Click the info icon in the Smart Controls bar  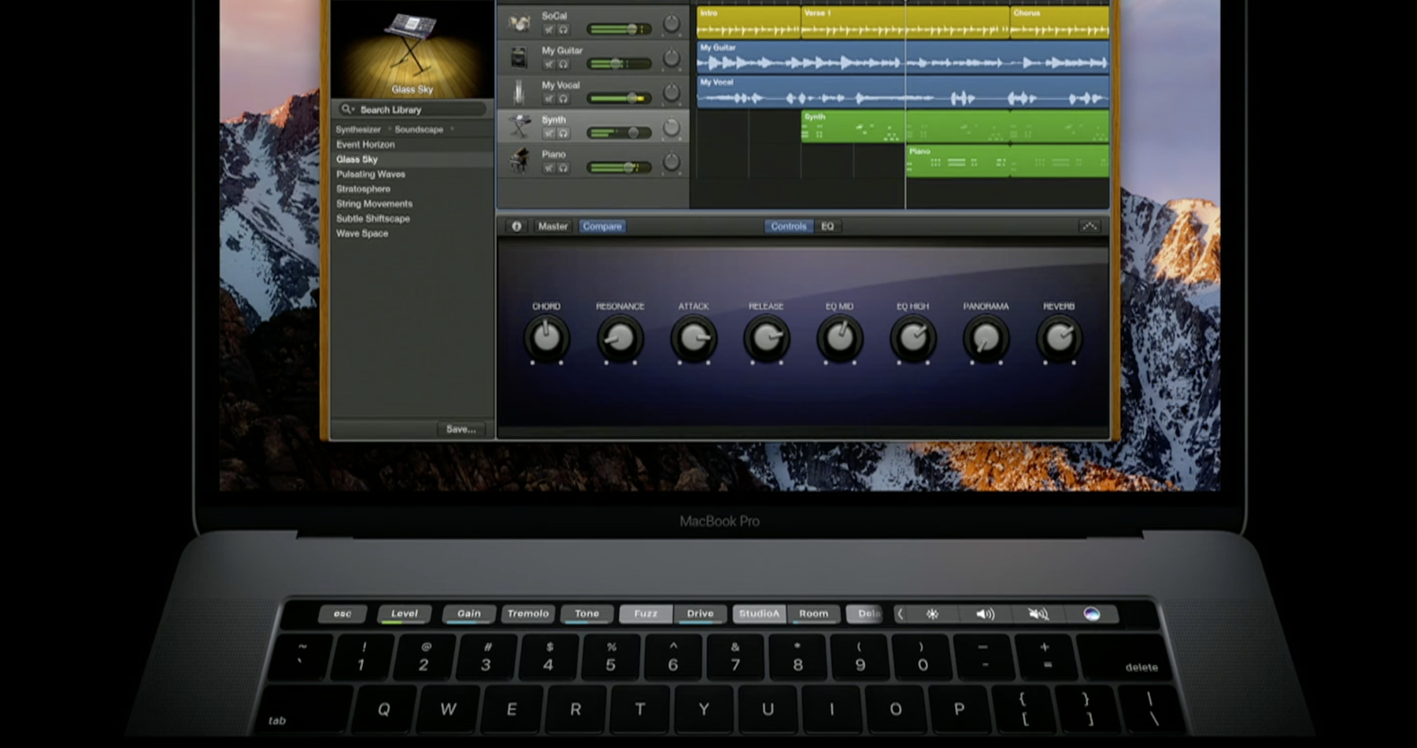(x=516, y=226)
